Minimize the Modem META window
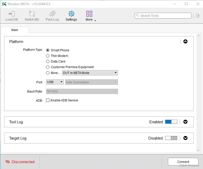Viewport: 203px width, 169px height. [175, 4]
